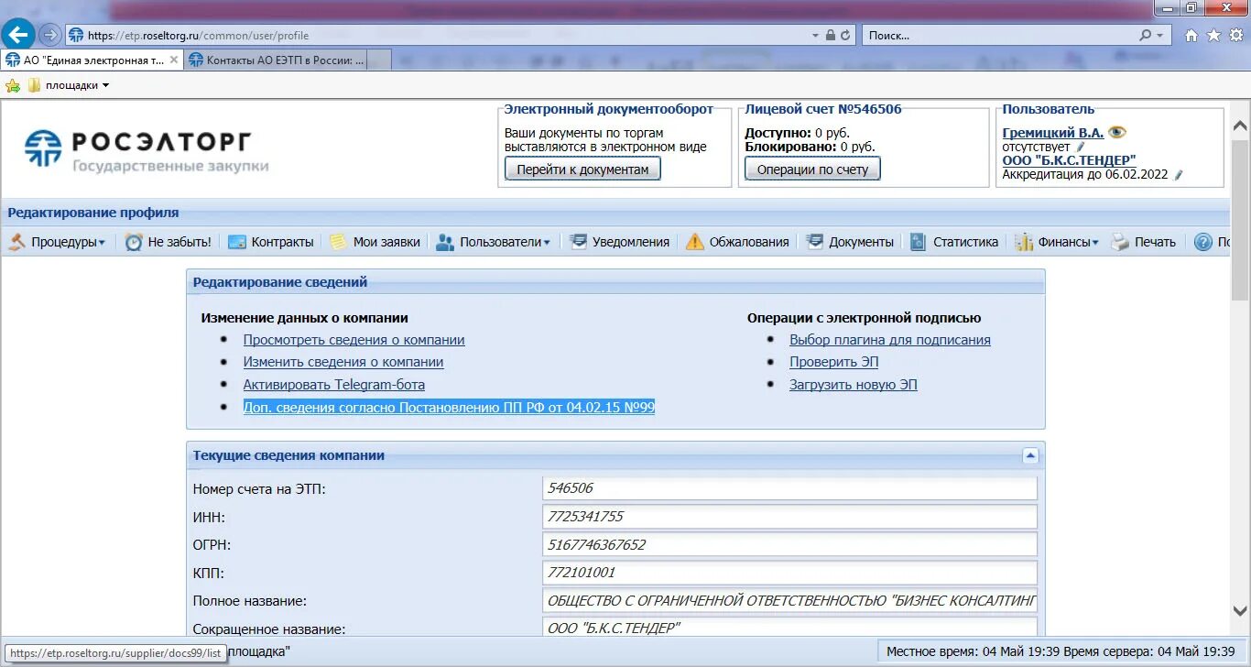Open company link 'ООО "Б.К.С.ТЕНДЕР"'

point(1069,160)
